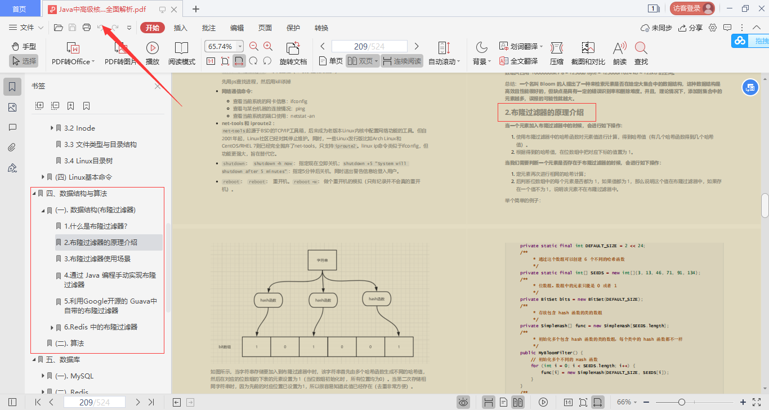Toggle fit width in status bar
The width and height of the screenshot is (769, 410).
pyautogui.click(x=598, y=402)
